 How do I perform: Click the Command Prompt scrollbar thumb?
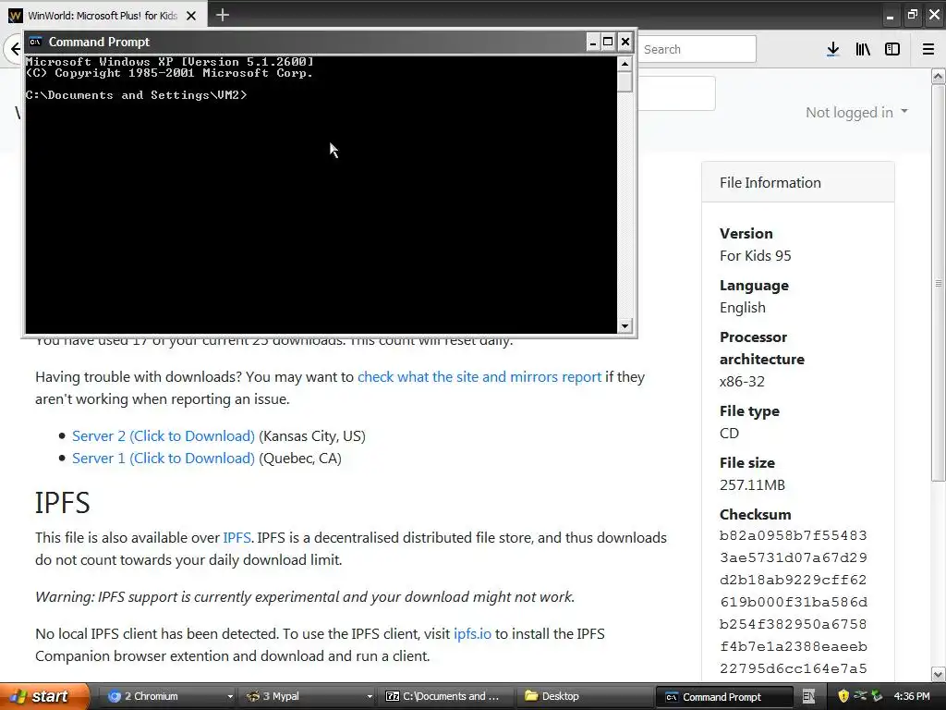pyautogui.click(x=625, y=81)
